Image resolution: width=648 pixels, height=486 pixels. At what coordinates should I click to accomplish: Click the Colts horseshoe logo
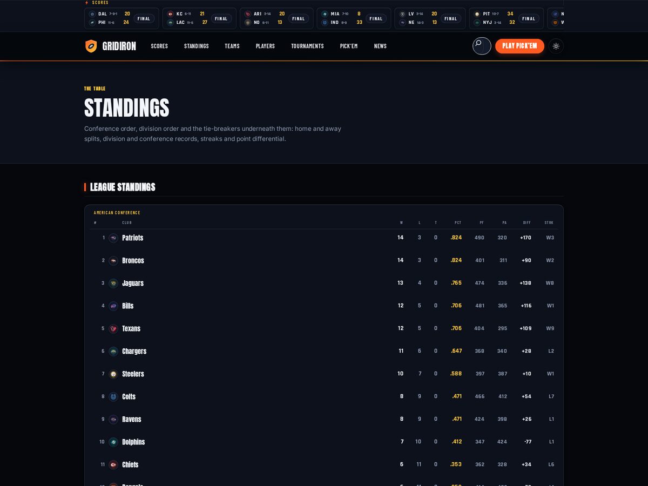point(113,396)
